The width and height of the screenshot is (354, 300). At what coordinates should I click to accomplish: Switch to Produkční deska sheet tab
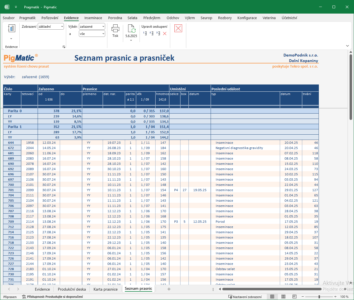pyautogui.click(x=72, y=289)
